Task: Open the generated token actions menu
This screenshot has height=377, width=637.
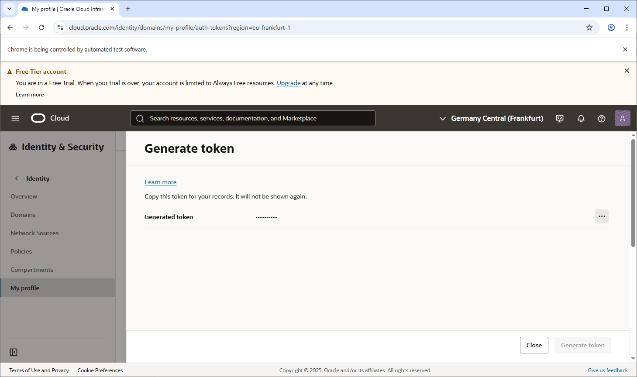Action: [602, 216]
